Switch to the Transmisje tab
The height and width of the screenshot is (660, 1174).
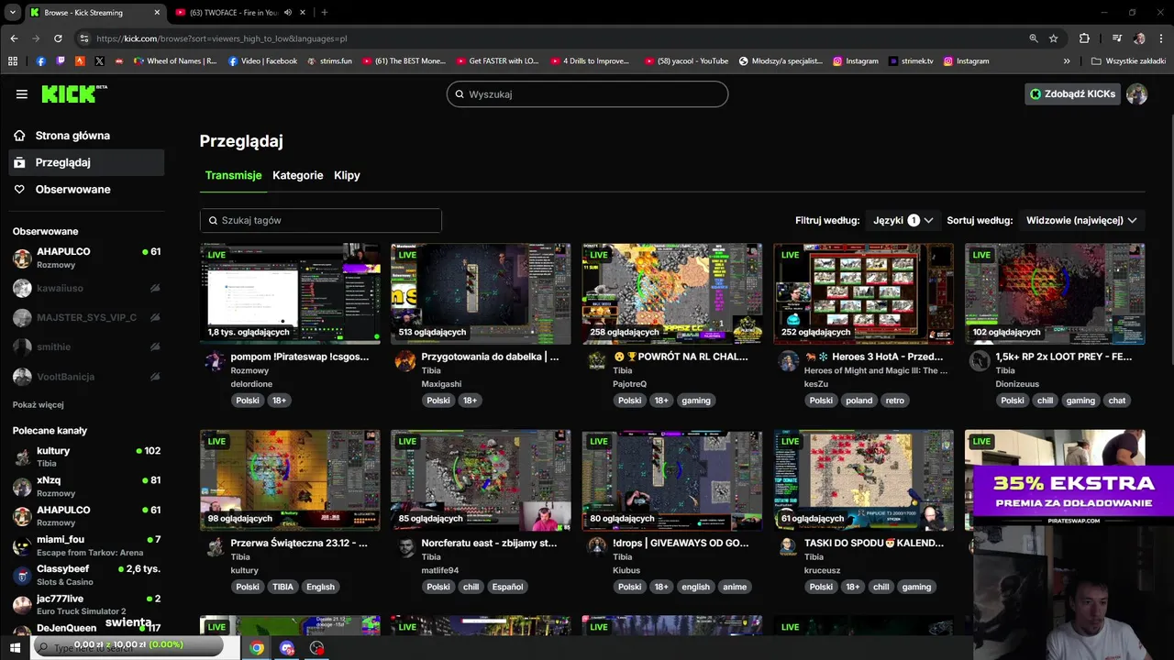(x=233, y=175)
